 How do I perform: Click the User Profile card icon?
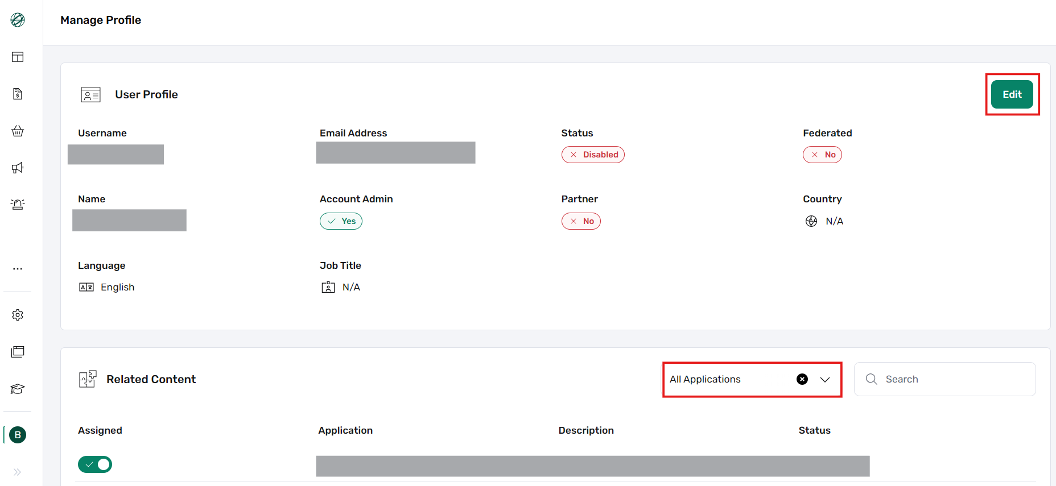tap(91, 94)
